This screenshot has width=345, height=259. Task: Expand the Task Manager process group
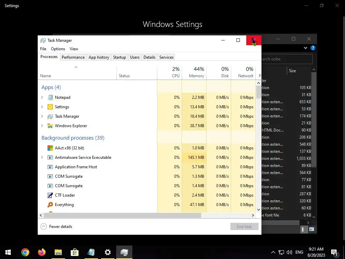click(x=42, y=116)
